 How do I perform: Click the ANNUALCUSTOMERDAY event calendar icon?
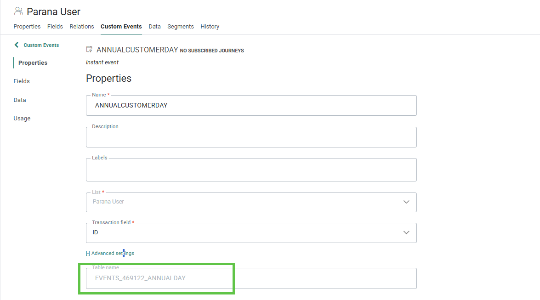[x=89, y=50]
